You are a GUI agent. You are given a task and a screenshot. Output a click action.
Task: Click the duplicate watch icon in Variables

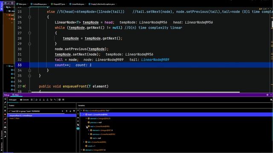coord(78,125)
